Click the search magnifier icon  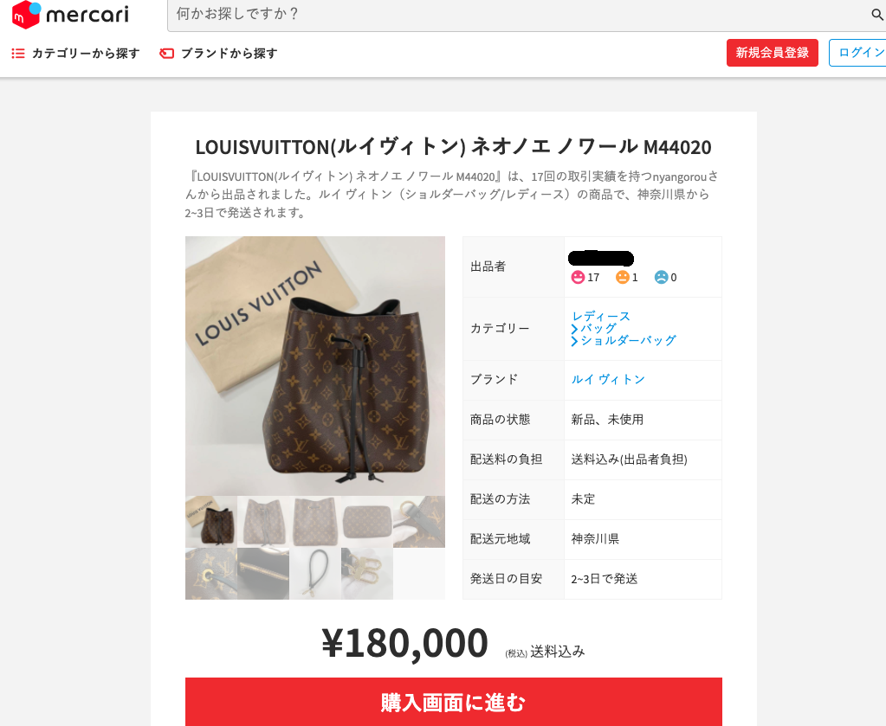pyautogui.click(x=877, y=14)
